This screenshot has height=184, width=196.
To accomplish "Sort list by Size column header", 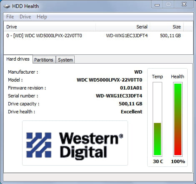I will 167,27.
